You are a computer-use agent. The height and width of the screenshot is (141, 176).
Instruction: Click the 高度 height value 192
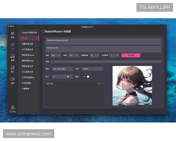[71, 55]
